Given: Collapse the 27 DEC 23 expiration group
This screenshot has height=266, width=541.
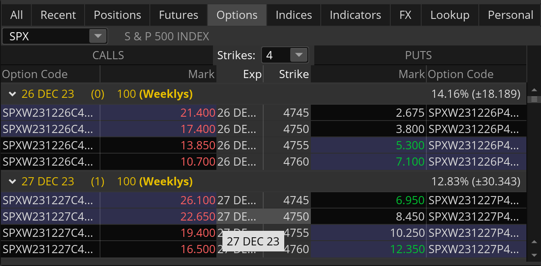Looking at the screenshot, I should tap(12, 181).
